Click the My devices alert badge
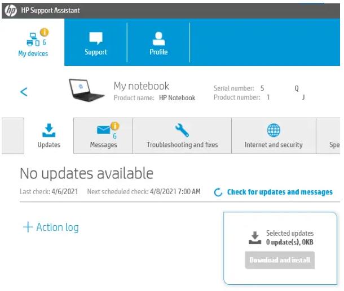The image size is (344, 291). (x=44, y=32)
